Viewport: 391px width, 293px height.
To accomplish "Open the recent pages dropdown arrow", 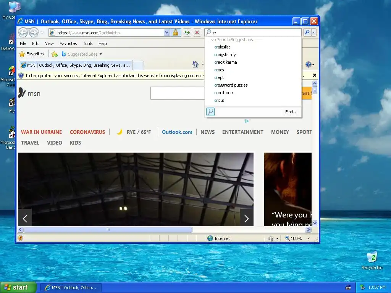I will pyautogui.click(x=42, y=33).
